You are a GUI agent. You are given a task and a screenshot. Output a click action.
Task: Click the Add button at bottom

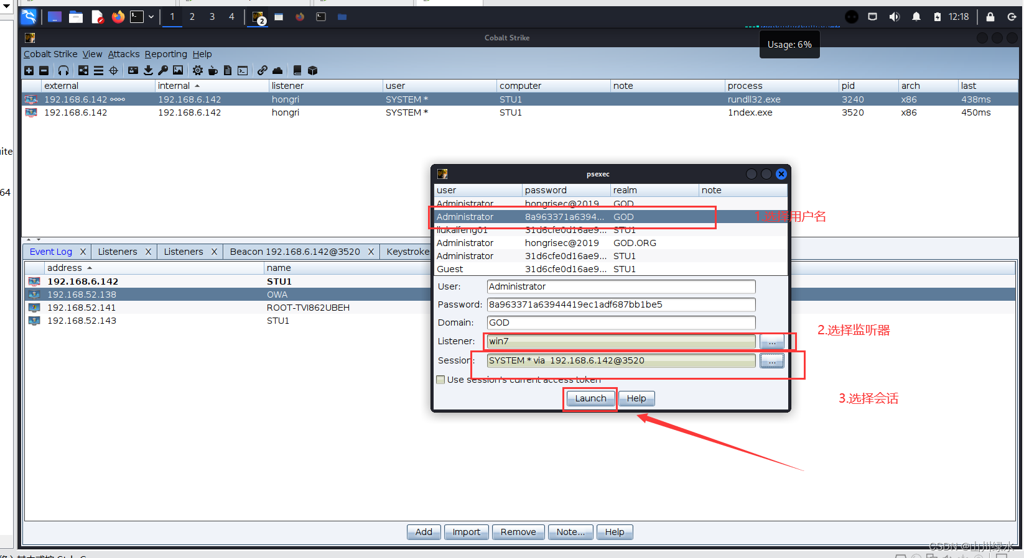coord(424,532)
